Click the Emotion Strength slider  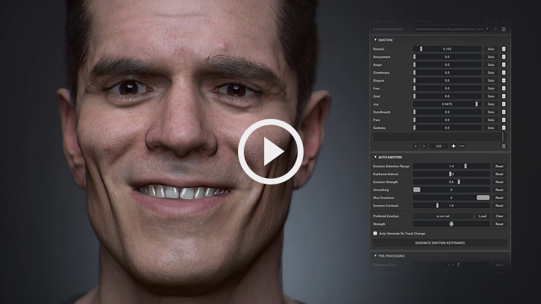[447, 182]
